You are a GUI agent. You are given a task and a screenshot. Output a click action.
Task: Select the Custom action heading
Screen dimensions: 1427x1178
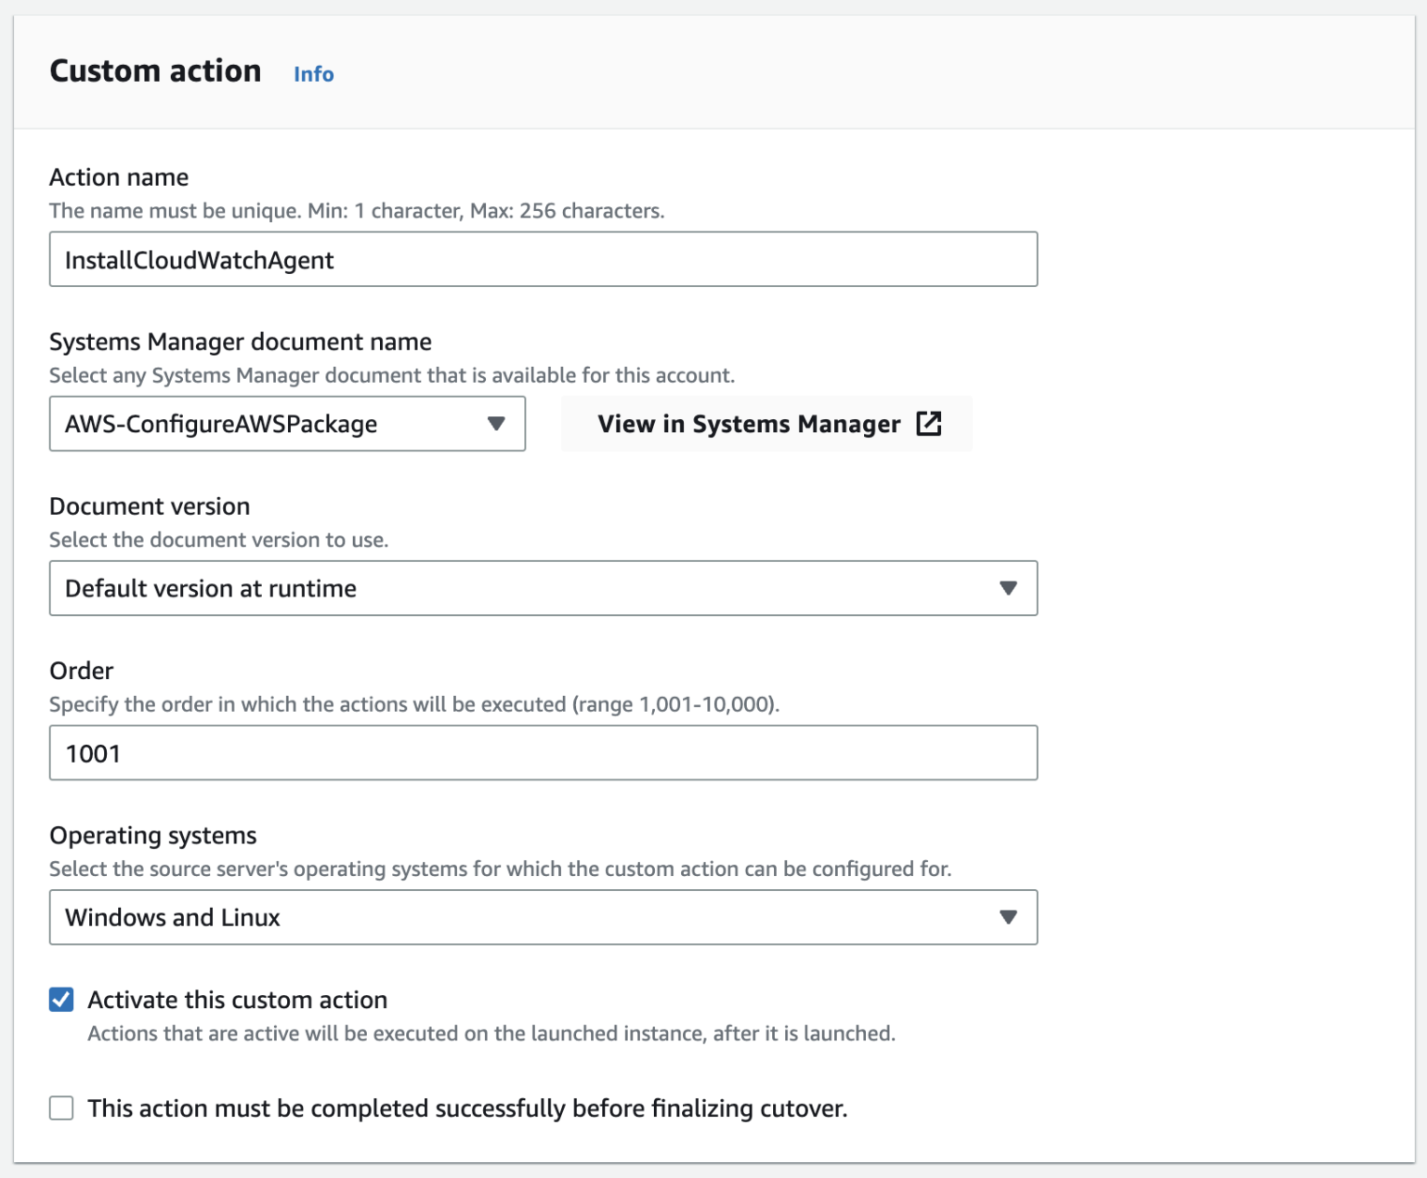click(156, 71)
